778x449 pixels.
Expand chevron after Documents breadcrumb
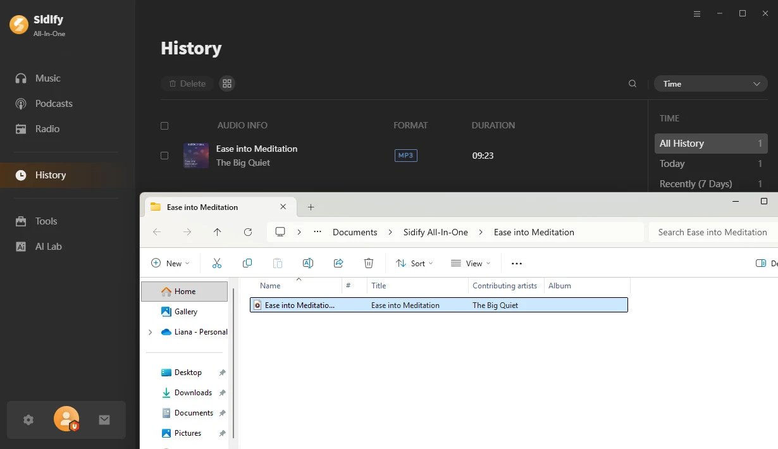390,232
